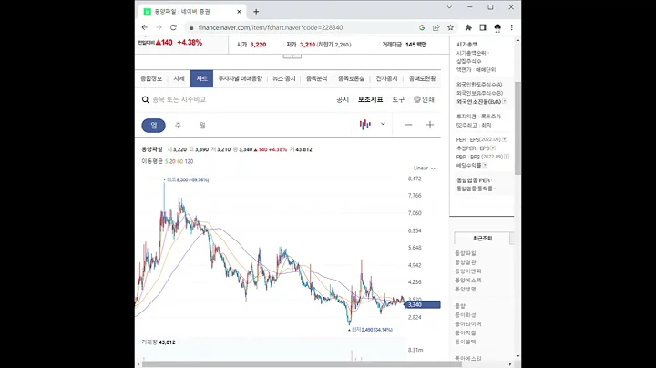Screen dimensions: 656x368
Task: Toggle the 20-day moving average line
Action: click(x=172, y=161)
